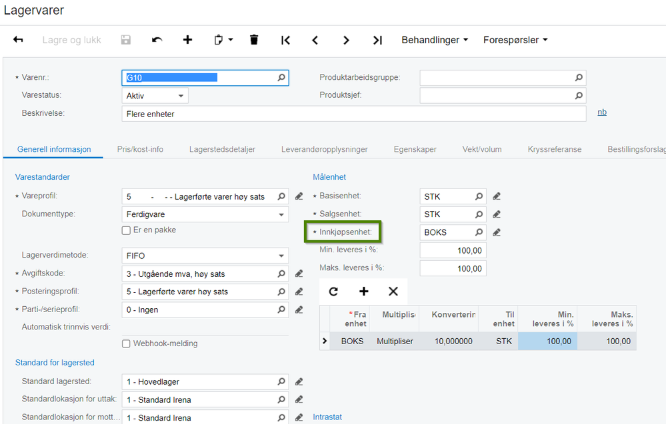Open lookup for Innkjøpsenhet field
Viewport: 666px width, 424px height.
[x=479, y=232]
